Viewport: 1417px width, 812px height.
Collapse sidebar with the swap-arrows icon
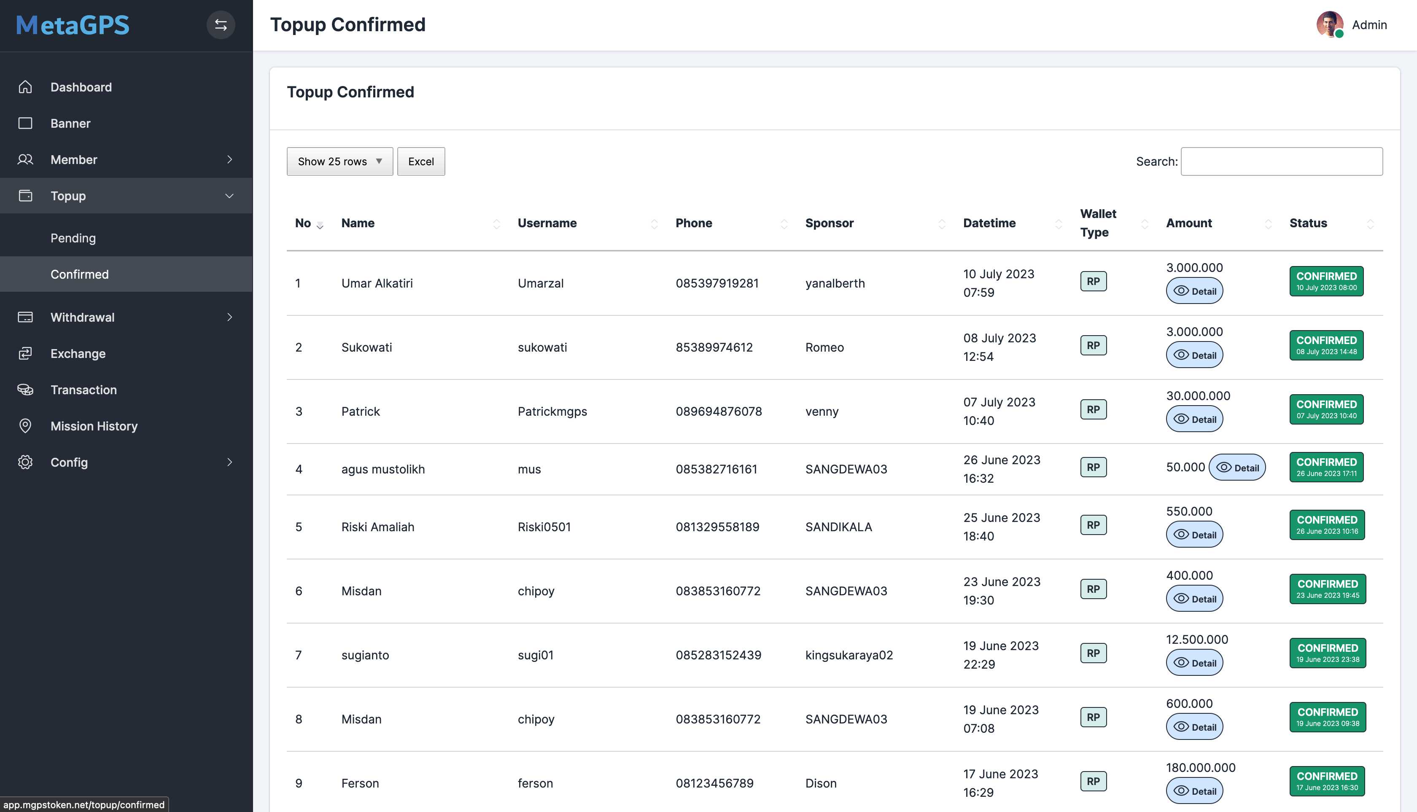click(x=221, y=25)
